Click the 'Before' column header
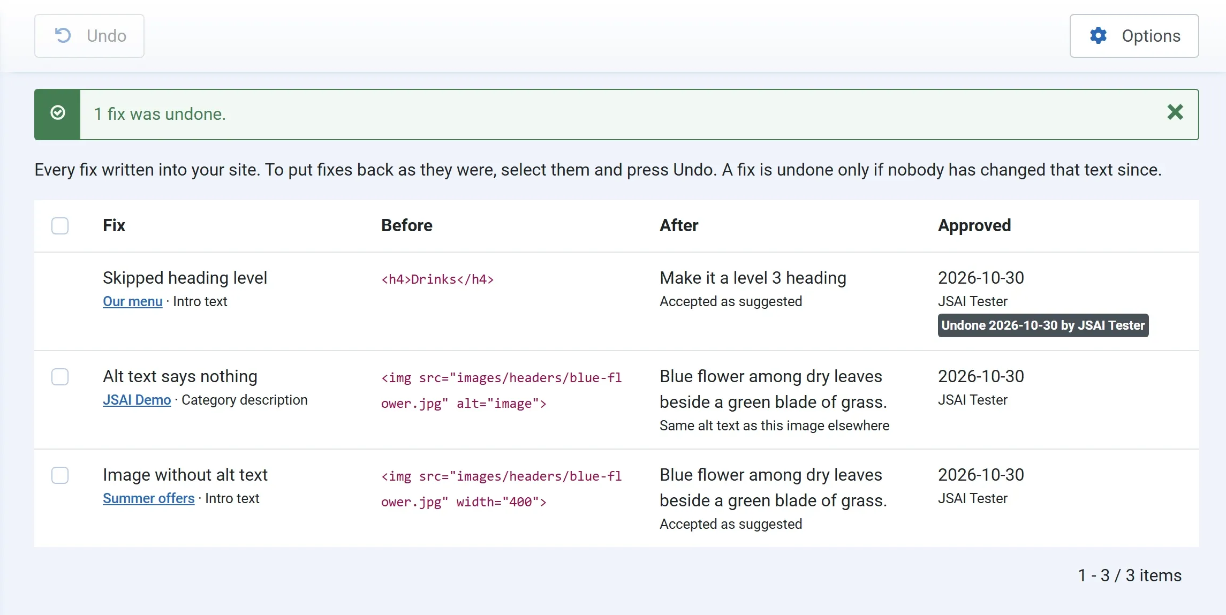 [407, 225]
